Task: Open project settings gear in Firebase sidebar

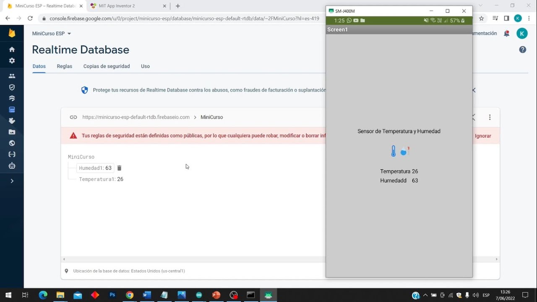Action: coord(12,60)
